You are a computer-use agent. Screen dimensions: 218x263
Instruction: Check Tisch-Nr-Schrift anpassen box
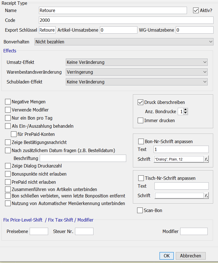click(141, 178)
